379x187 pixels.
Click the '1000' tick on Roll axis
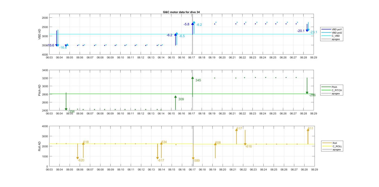tap(45, 157)
